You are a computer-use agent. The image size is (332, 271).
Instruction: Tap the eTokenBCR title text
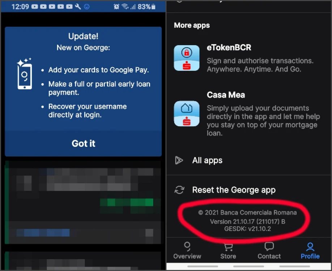[x=229, y=47]
